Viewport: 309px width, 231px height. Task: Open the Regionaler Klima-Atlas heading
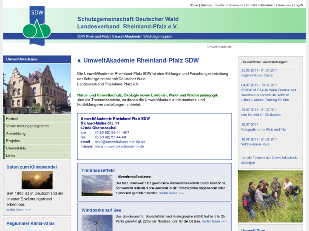[x=31, y=223]
